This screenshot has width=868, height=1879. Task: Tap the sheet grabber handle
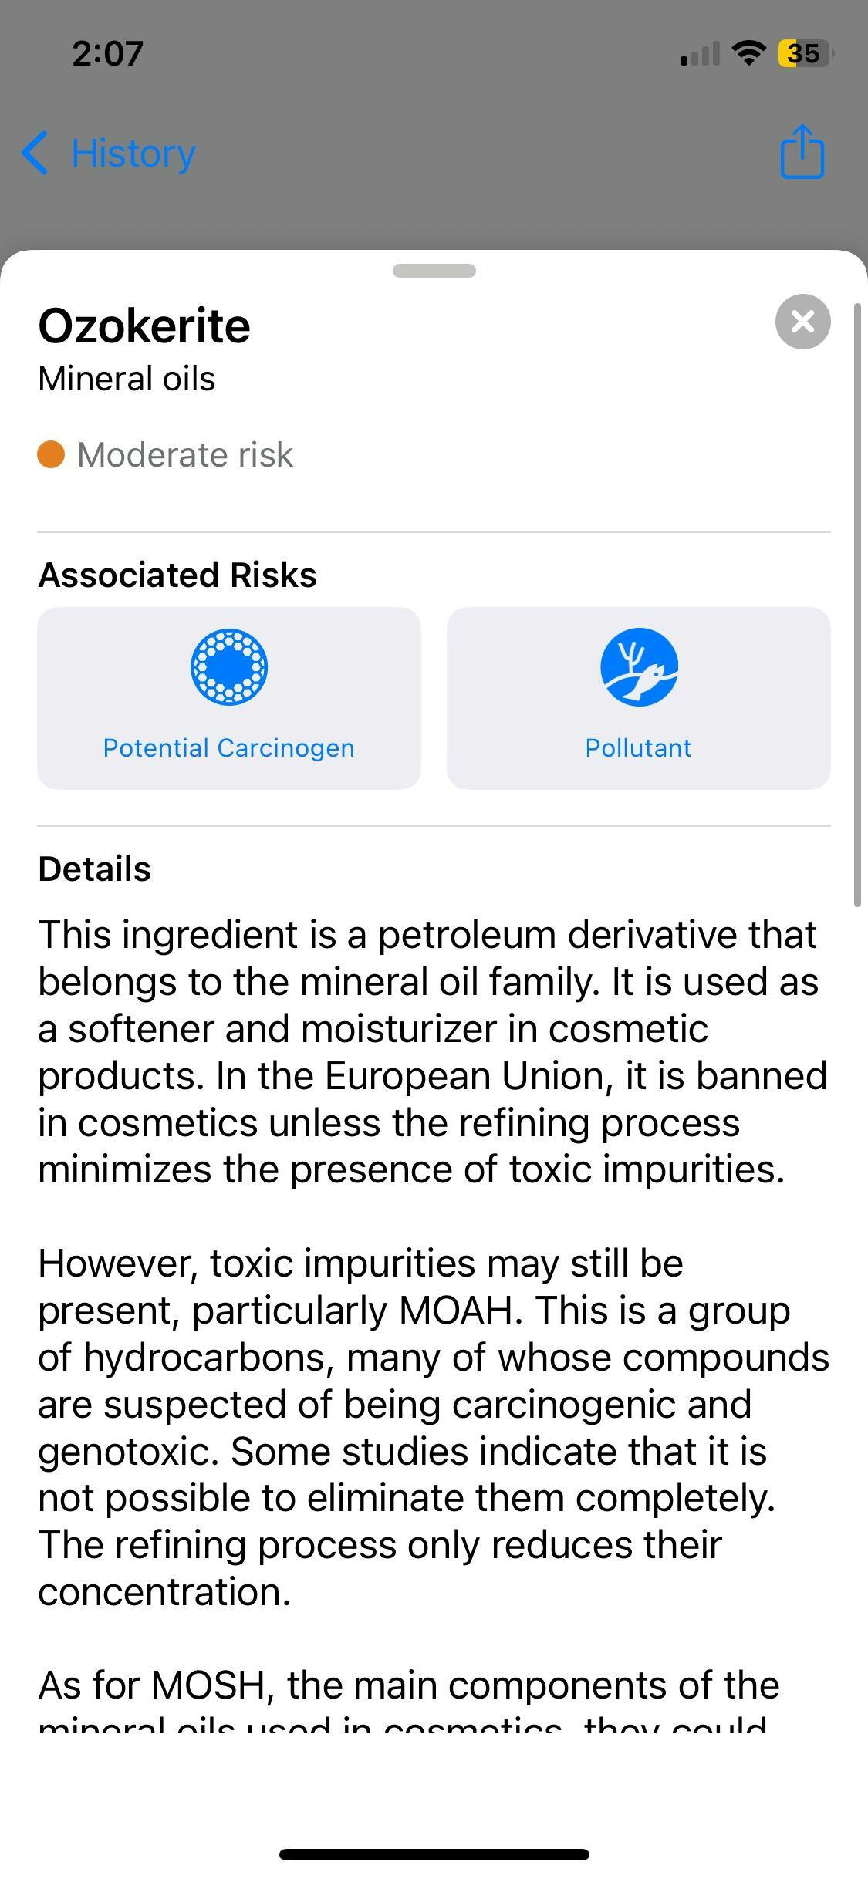434,271
